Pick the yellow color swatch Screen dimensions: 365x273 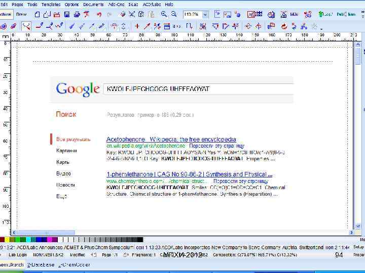coord(7,240)
